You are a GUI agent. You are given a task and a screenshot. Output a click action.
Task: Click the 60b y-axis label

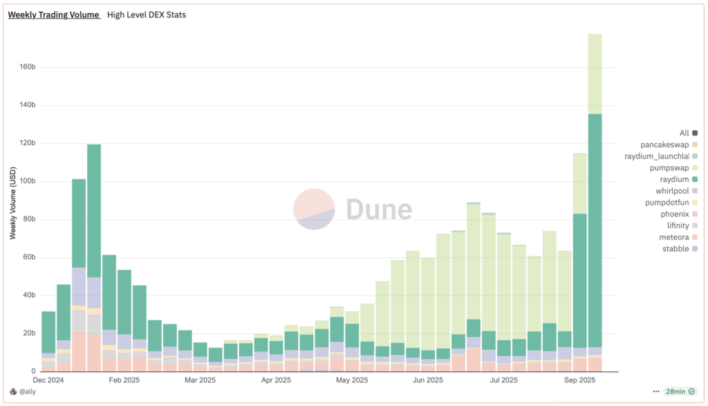[29, 257]
